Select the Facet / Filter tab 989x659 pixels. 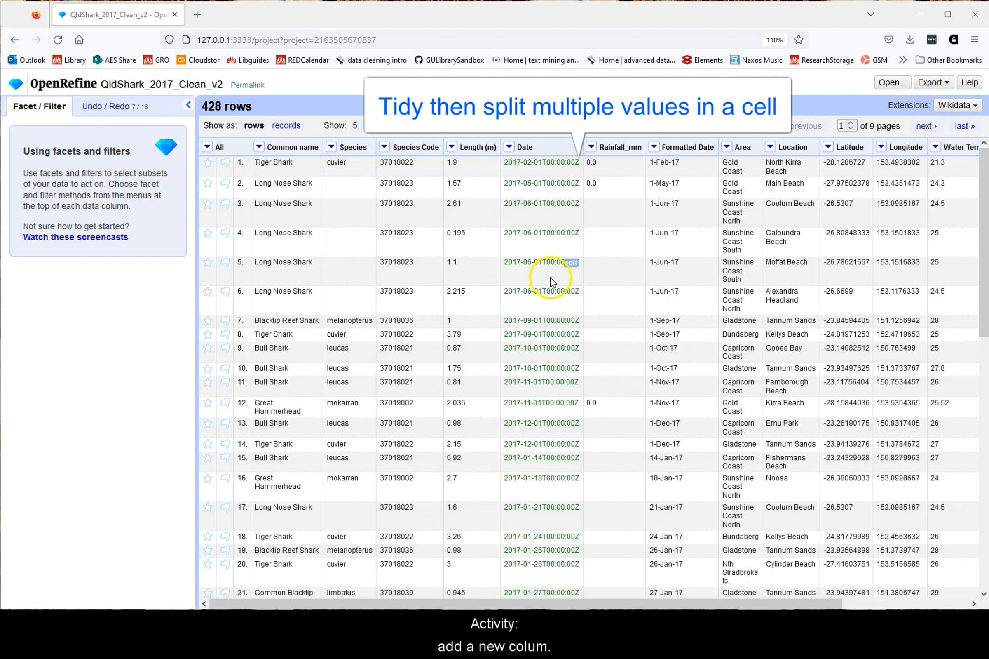[39, 106]
